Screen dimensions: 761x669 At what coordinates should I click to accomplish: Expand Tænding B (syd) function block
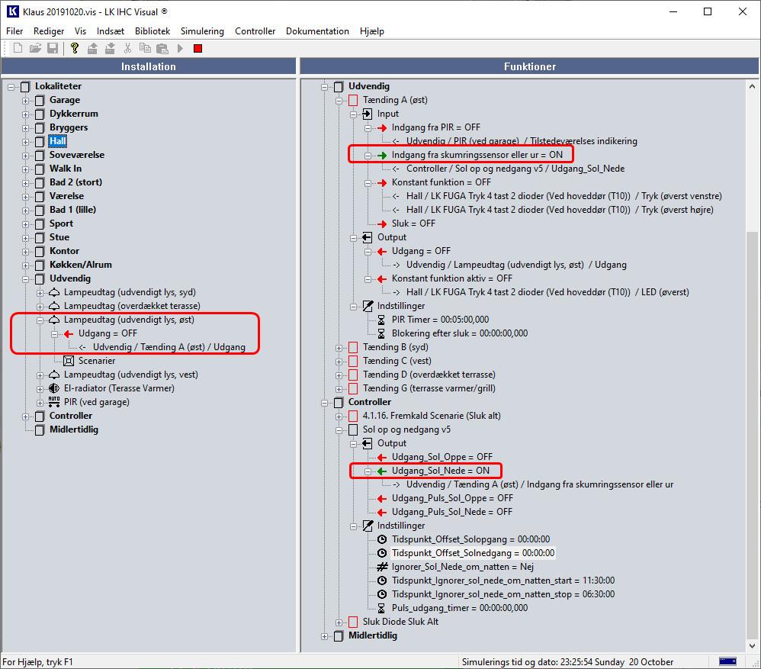339,347
